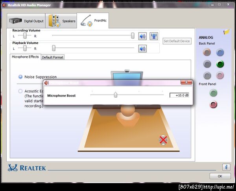The width and height of the screenshot is (236, 191).
Task: Click the Back Panel label
Action: [207, 44]
